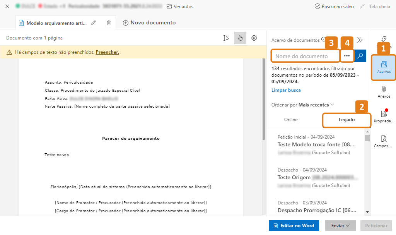Open the Propriedades sidebar panel

pyautogui.click(x=384, y=117)
